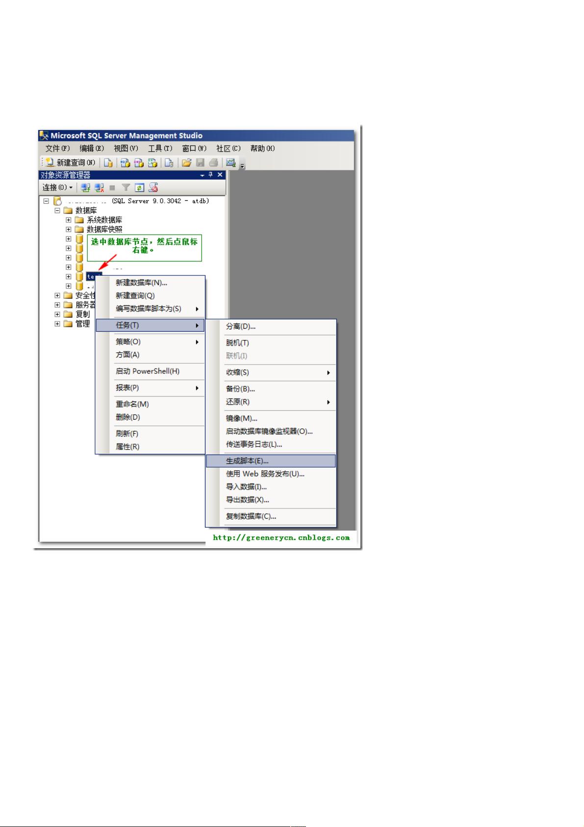This screenshot has height=827, width=584.
Task: Click the Print icon in toolbar
Action: pyautogui.click(x=213, y=163)
